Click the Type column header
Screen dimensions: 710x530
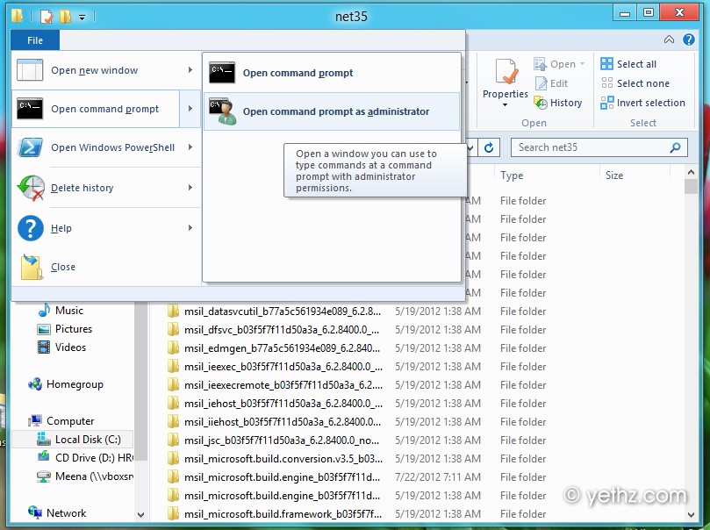pyautogui.click(x=512, y=175)
